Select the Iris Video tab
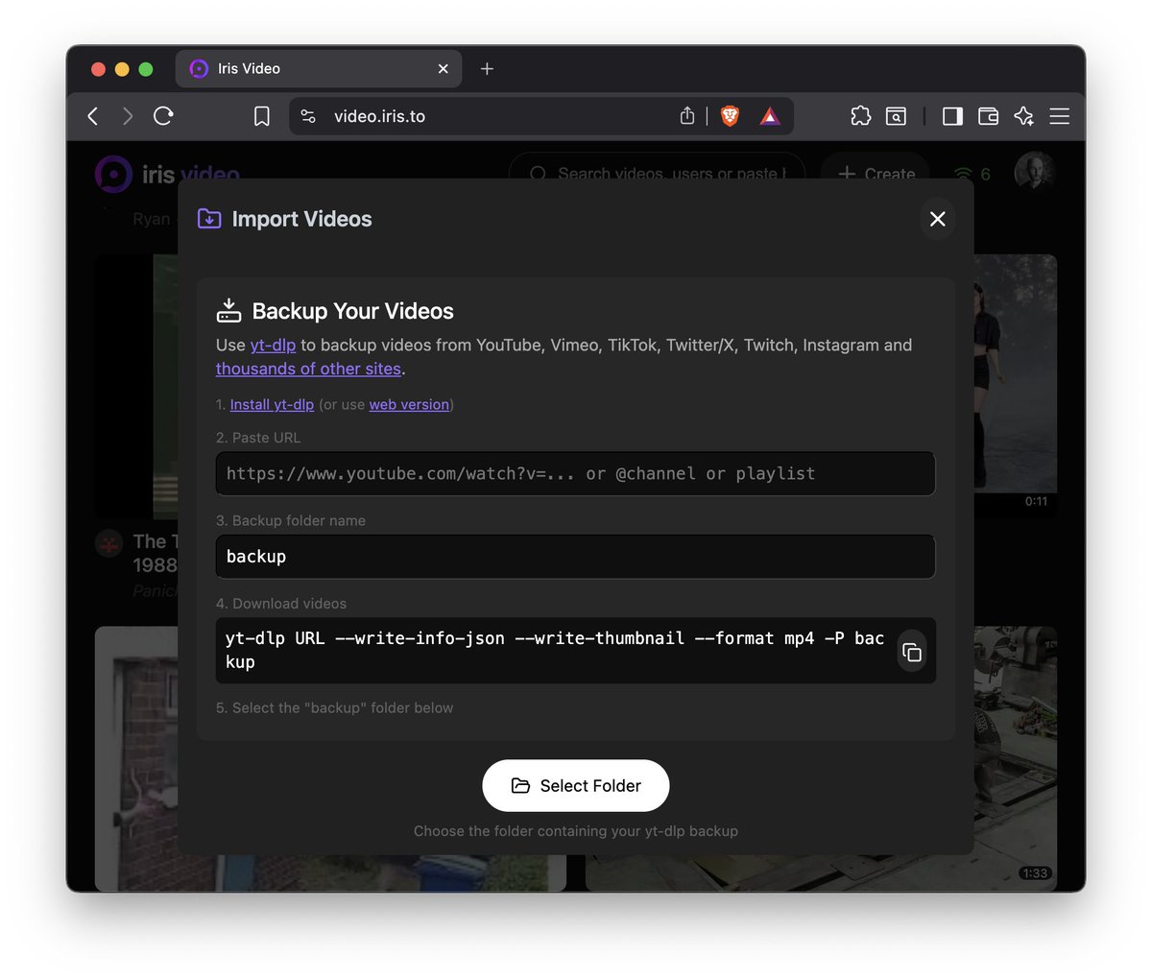This screenshot has width=1152, height=980. (318, 69)
